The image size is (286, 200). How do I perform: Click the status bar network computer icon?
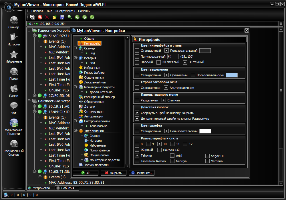6,195
